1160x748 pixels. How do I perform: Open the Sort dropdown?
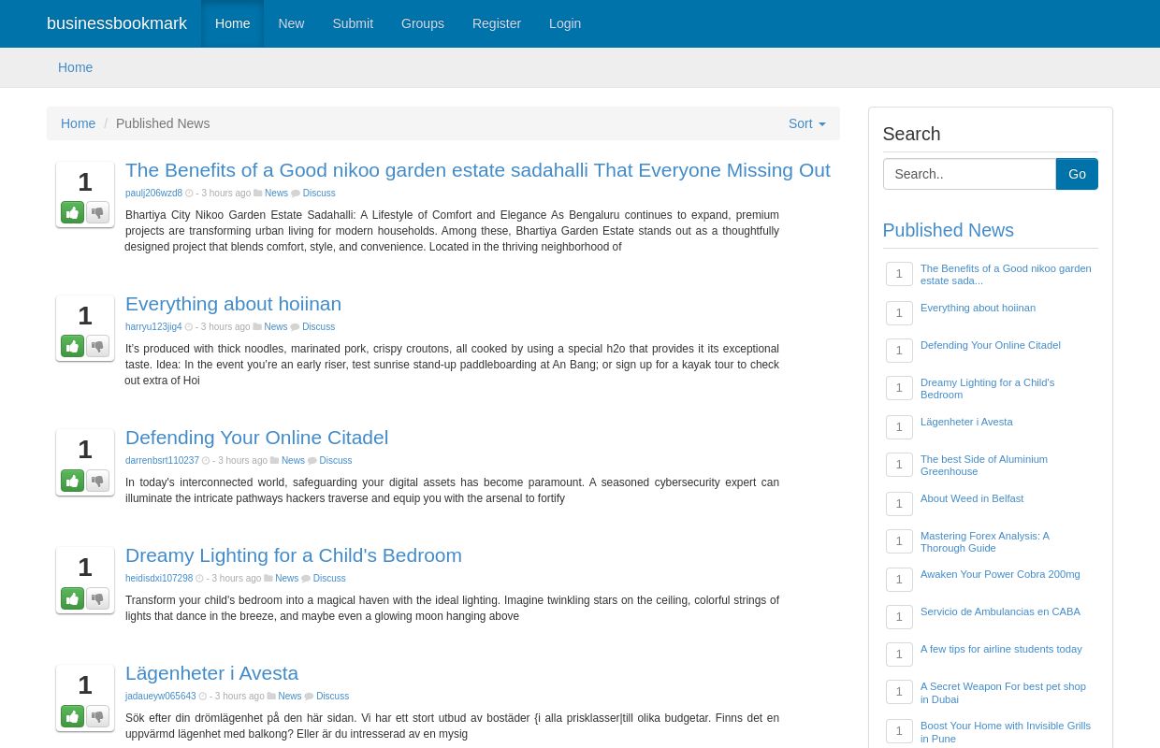tap(806, 123)
